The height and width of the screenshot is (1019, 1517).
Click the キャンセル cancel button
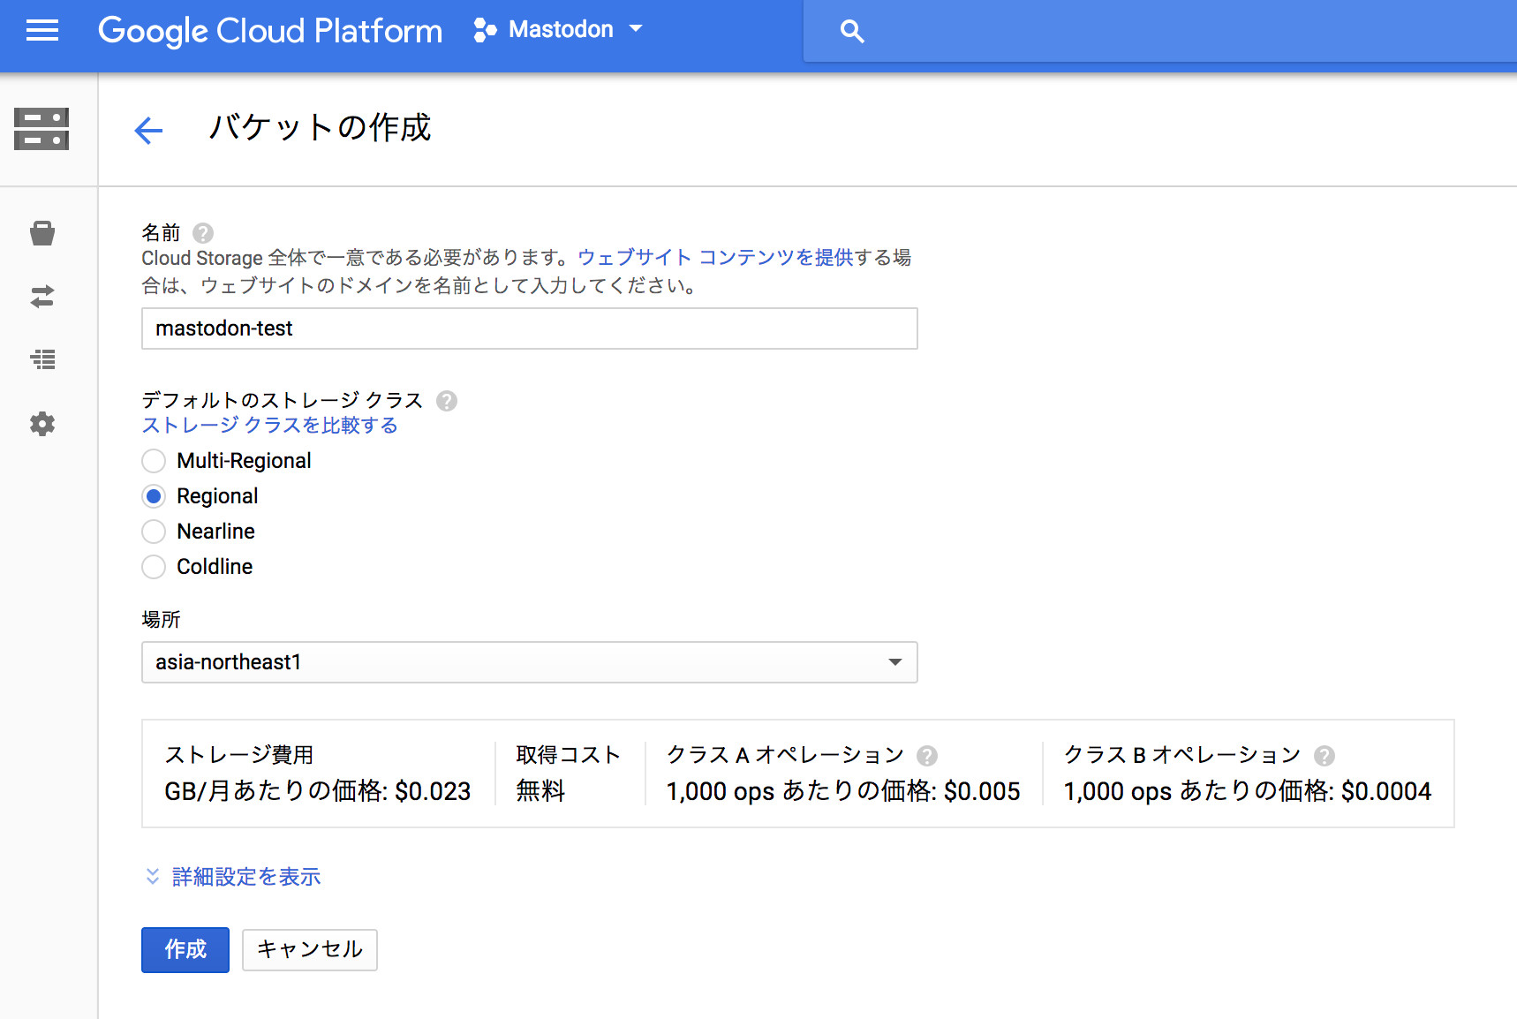309,949
